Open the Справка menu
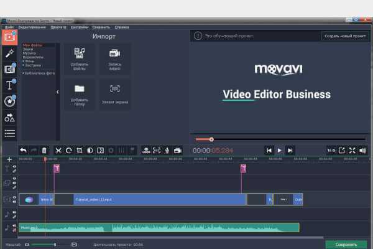This screenshot has width=373, height=249. click(122, 27)
